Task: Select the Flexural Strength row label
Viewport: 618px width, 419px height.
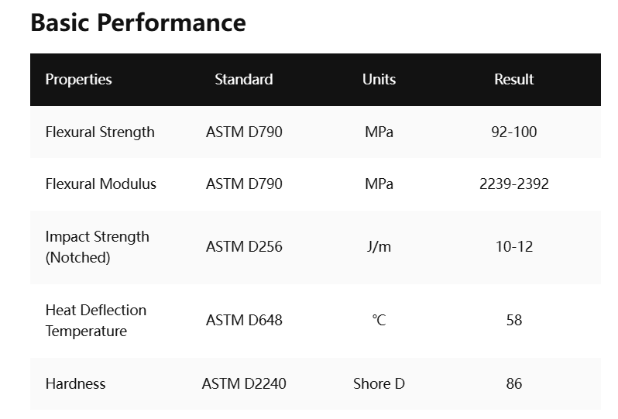Action: (100, 132)
